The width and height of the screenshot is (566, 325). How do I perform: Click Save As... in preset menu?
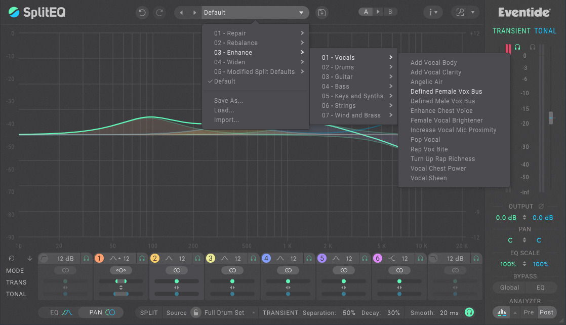click(228, 101)
